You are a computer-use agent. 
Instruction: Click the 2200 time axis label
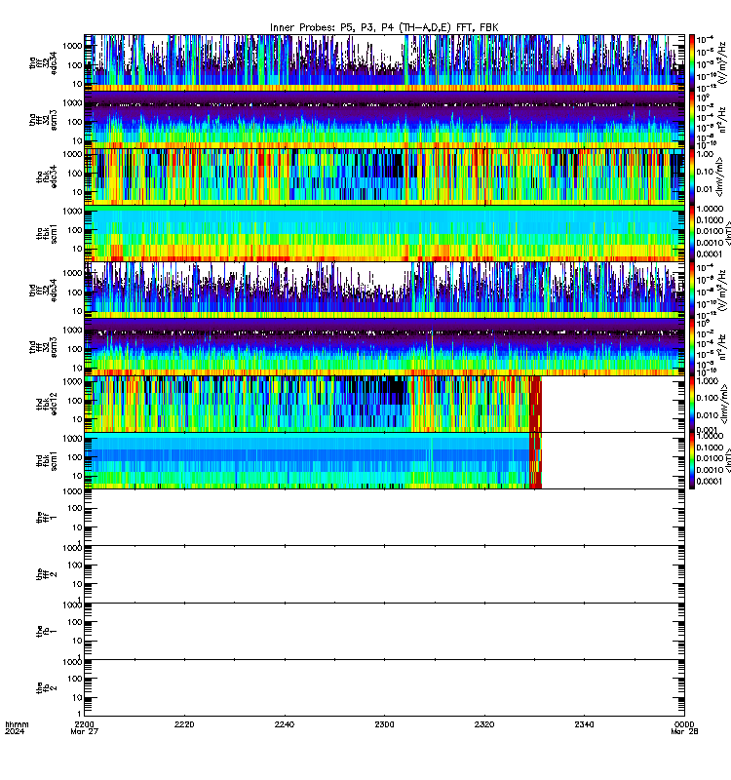coord(85,724)
